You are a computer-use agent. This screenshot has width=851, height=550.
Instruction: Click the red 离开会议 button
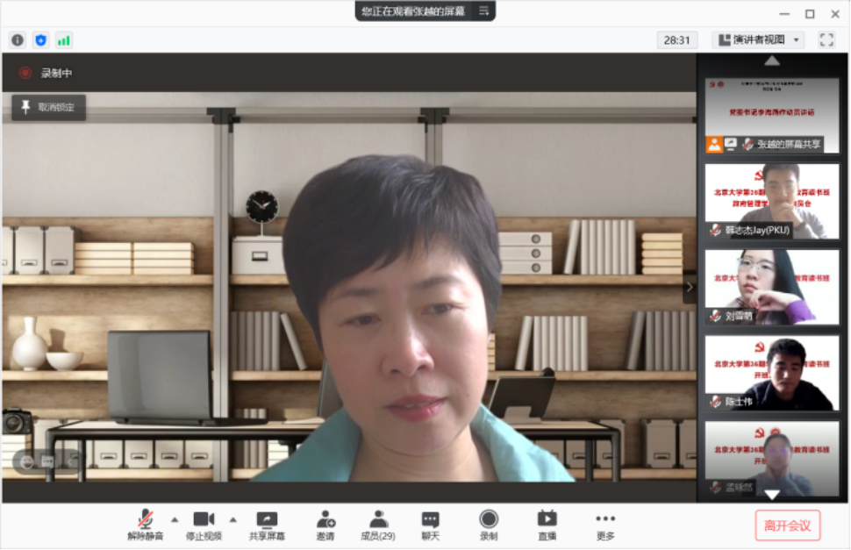787,525
